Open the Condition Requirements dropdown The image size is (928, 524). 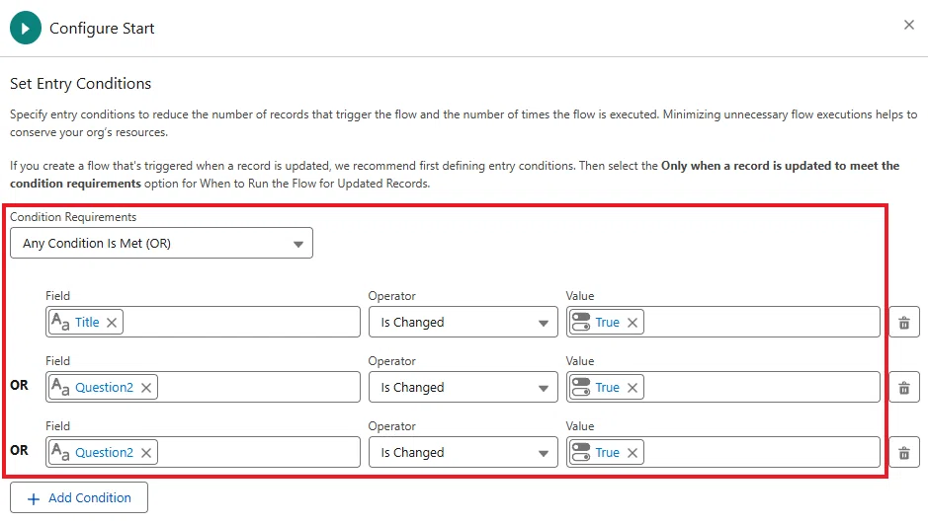(161, 244)
